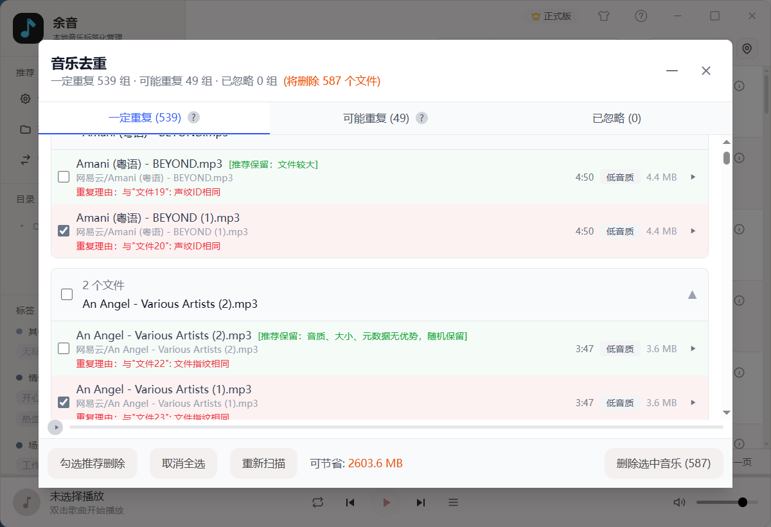771x527 pixels.
Task: Click the skip to next track icon
Action: [421, 503]
